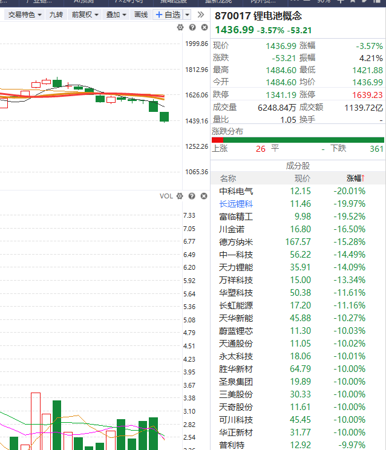Click 中科电气 change -20.01%
386x450 pixels.
[349, 191]
